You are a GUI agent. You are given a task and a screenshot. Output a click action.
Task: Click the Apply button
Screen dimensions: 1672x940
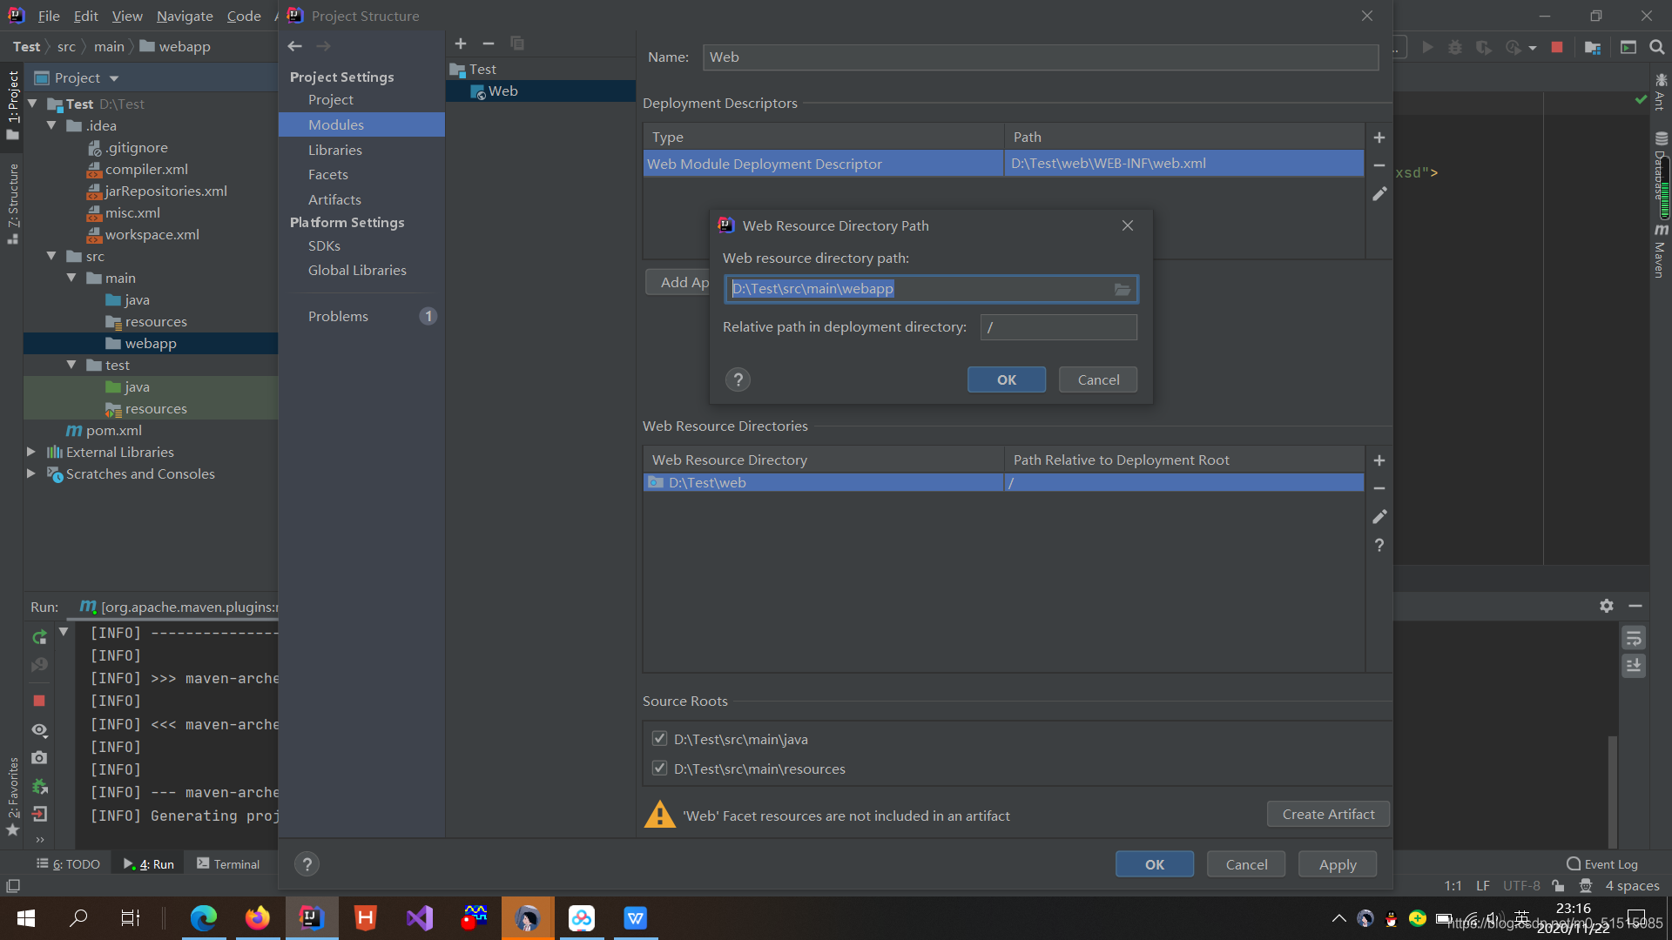pos(1337,864)
